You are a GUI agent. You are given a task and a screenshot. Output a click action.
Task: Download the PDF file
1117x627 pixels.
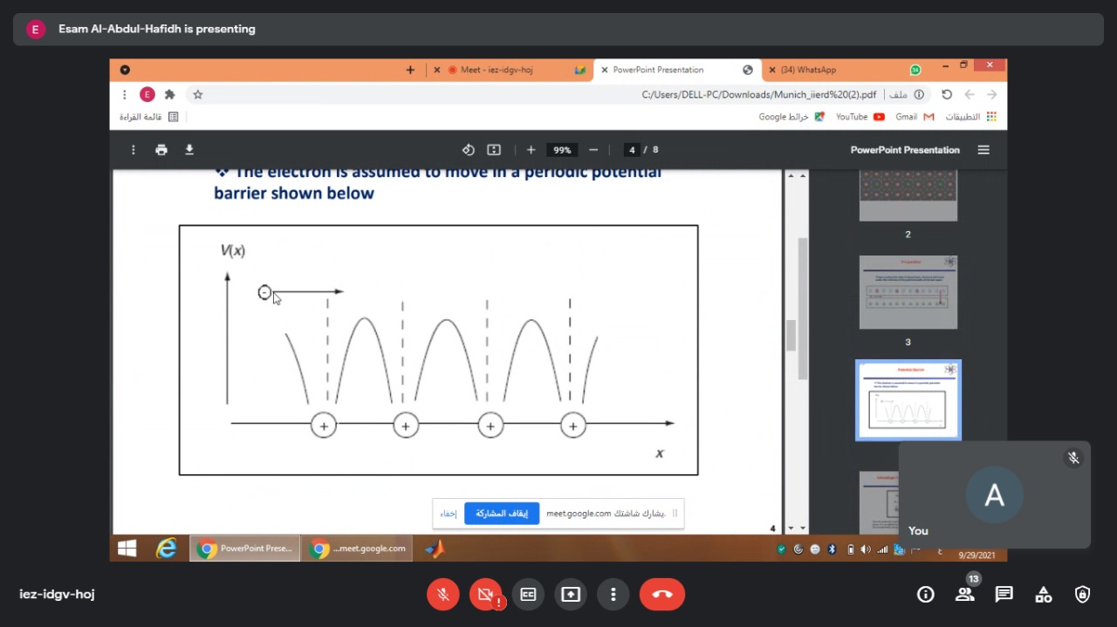pyautogui.click(x=189, y=150)
